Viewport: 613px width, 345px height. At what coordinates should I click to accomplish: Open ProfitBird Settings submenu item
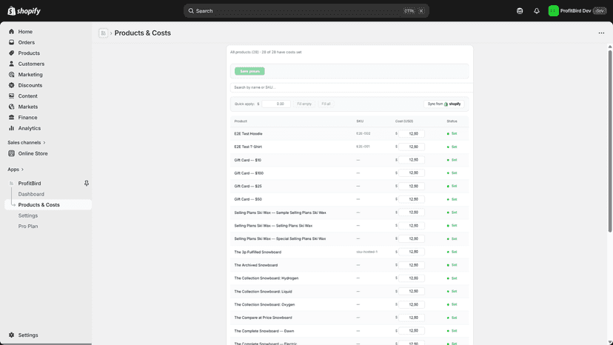pyautogui.click(x=27, y=215)
